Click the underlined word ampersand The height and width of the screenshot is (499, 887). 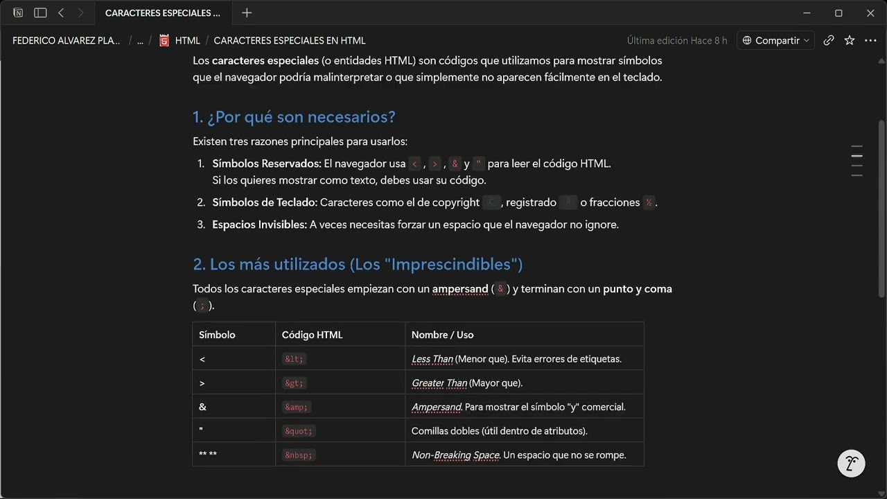(460, 289)
